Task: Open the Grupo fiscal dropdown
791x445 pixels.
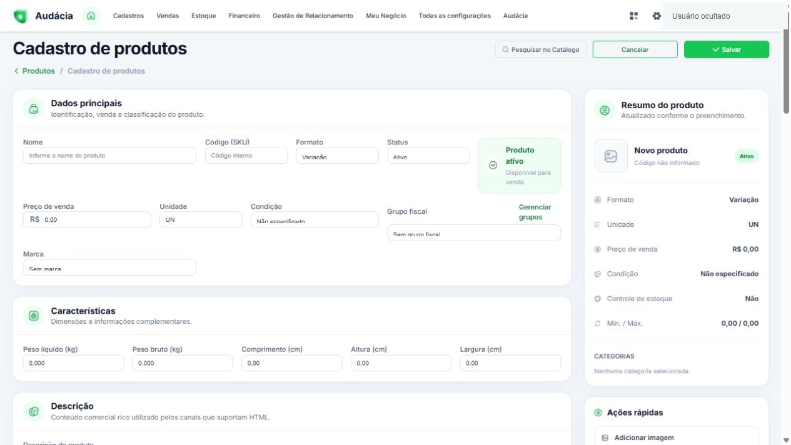Action: click(474, 233)
